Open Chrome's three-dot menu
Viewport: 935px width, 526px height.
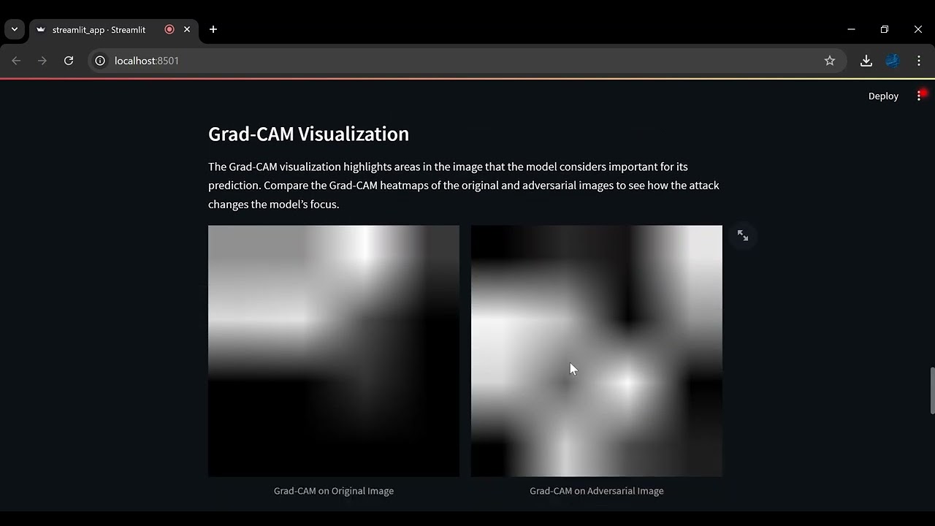919,61
